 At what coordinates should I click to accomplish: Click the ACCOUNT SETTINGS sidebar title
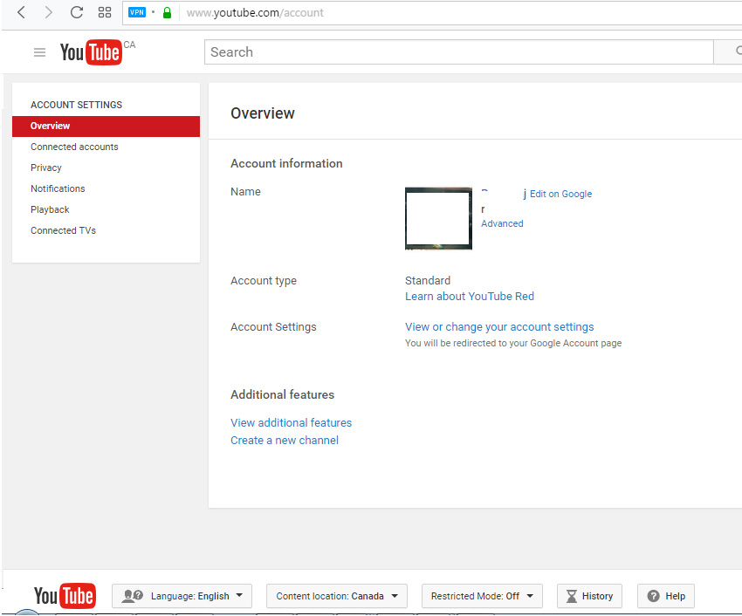click(x=76, y=105)
